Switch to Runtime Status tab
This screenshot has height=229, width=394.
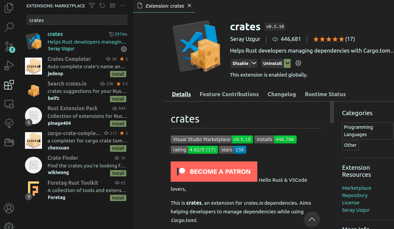pyautogui.click(x=325, y=94)
